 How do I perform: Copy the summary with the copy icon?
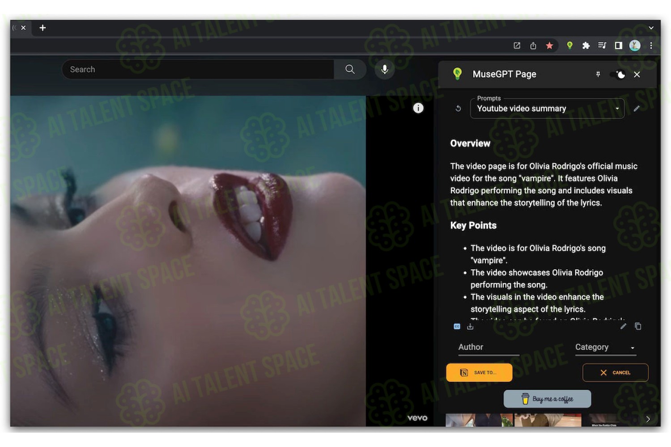(x=638, y=326)
